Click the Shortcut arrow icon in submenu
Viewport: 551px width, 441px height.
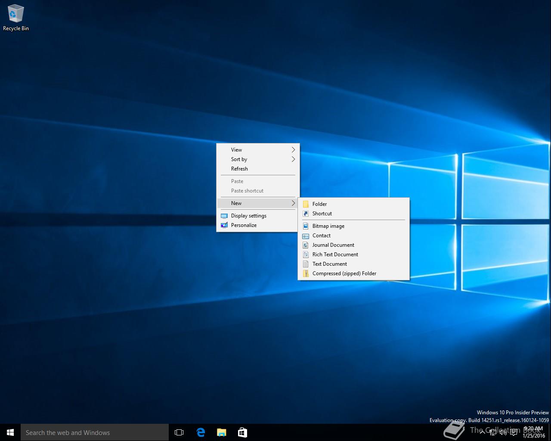tap(306, 214)
